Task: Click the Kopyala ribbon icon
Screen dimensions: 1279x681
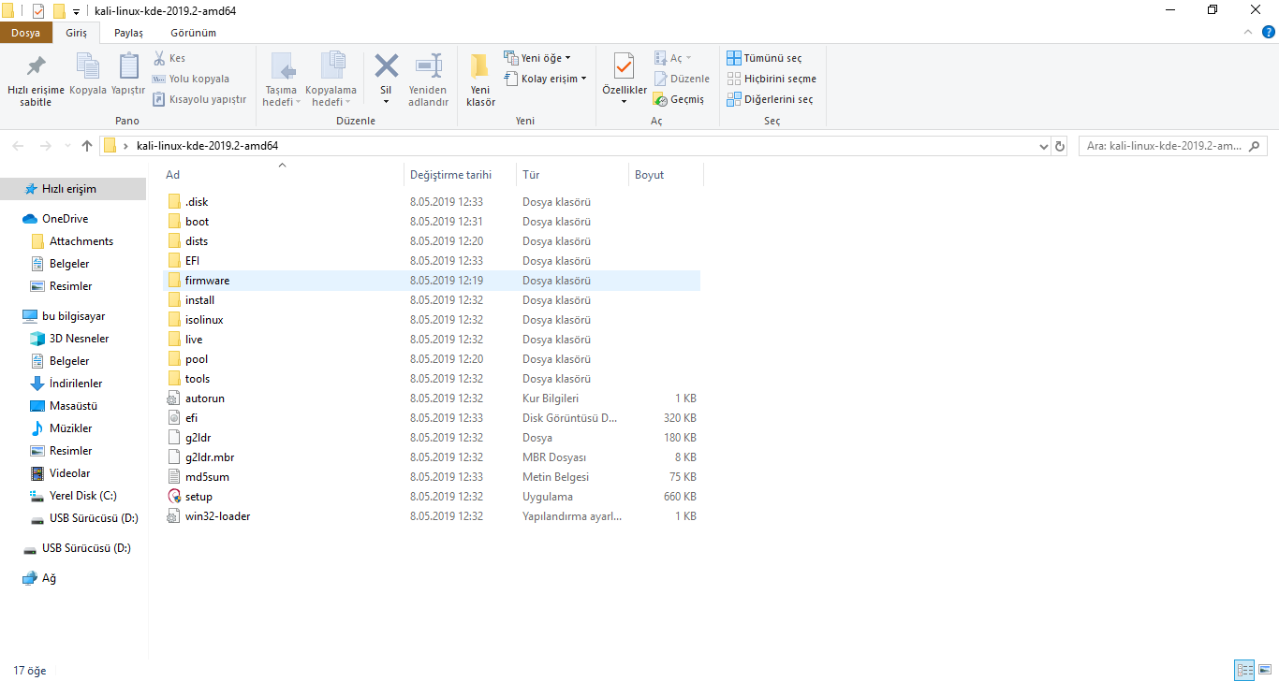Action: (88, 75)
